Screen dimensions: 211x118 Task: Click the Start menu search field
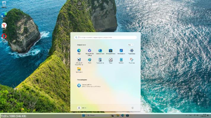click(x=105, y=37)
